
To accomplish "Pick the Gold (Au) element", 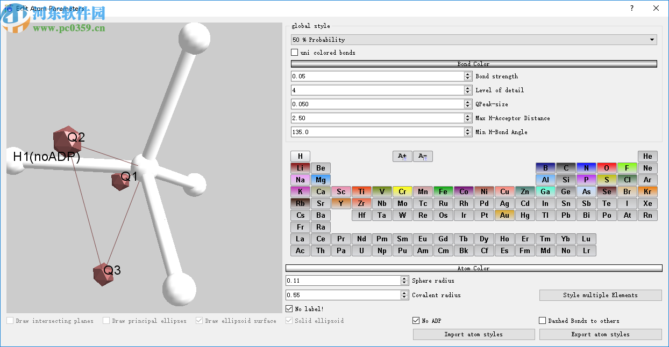I will coord(504,215).
